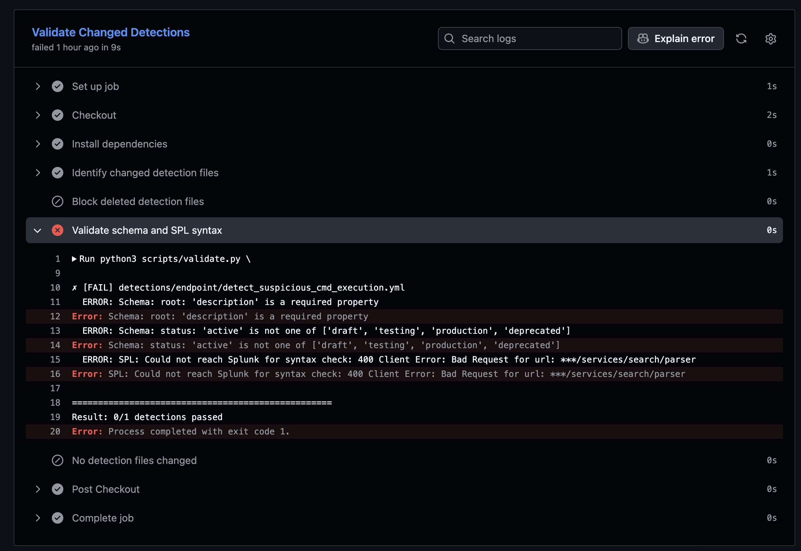Click skipped icon for Block deleted detection files
This screenshot has width=801, height=551.
click(x=58, y=201)
